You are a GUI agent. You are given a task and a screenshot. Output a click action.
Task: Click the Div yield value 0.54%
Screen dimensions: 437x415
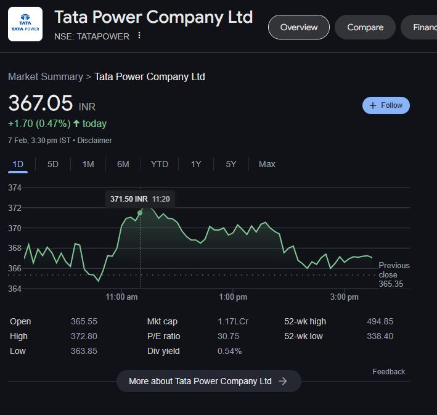[229, 351]
